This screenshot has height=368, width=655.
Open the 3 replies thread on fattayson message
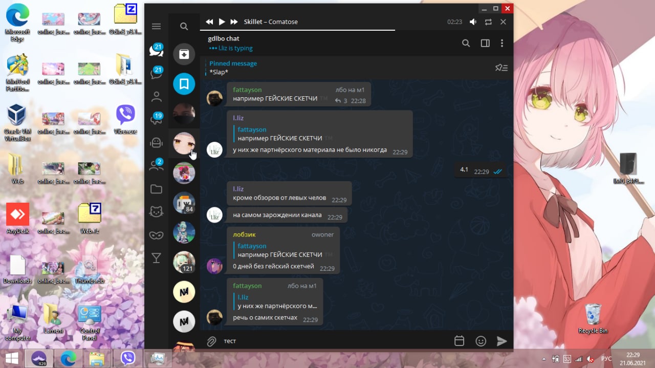[341, 101]
